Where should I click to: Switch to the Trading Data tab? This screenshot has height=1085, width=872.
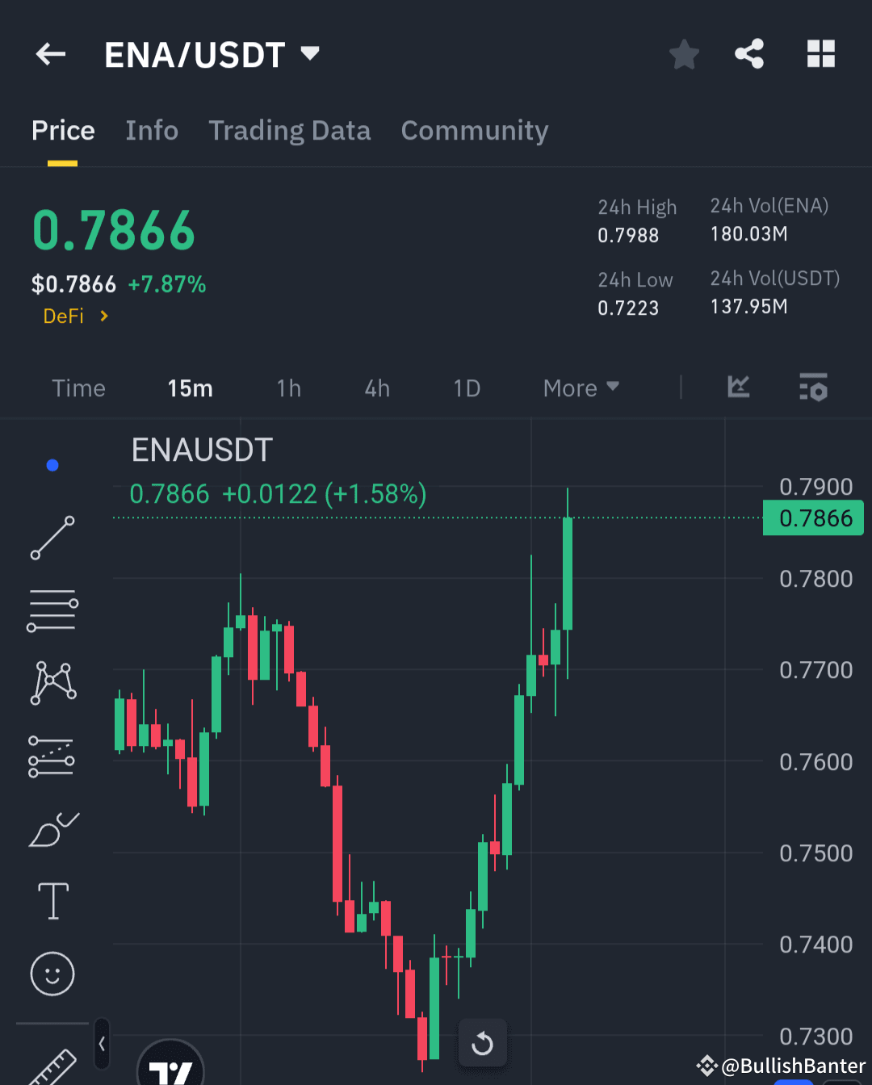click(x=290, y=130)
